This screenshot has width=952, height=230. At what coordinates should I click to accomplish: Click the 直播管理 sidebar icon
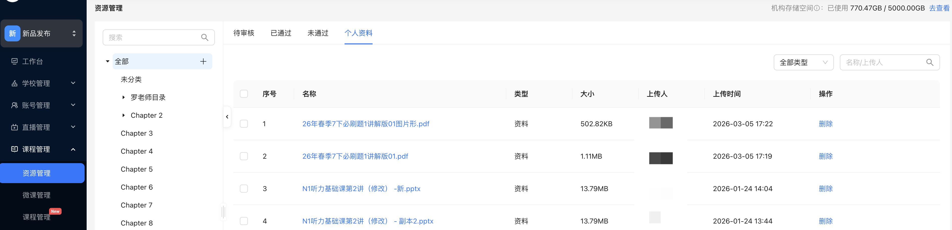15,127
